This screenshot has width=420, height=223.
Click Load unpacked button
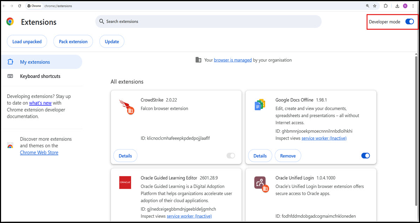pyautogui.click(x=27, y=41)
